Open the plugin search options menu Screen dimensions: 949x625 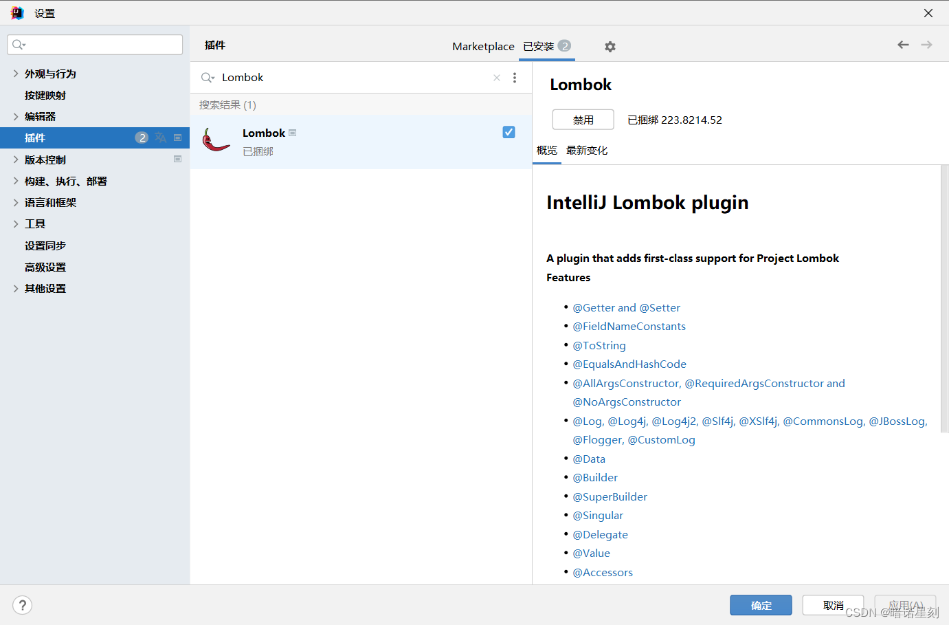pyautogui.click(x=515, y=78)
